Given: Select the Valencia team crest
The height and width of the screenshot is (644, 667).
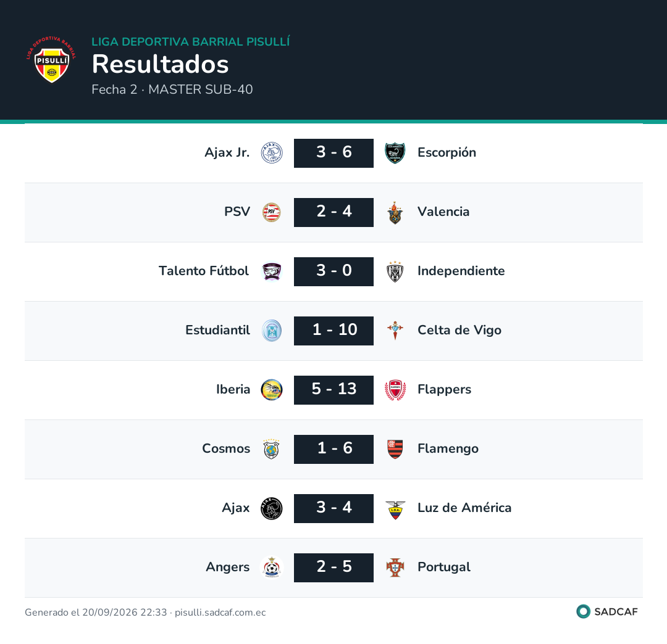Looking at the screenshot, I should tap(395, 212).
